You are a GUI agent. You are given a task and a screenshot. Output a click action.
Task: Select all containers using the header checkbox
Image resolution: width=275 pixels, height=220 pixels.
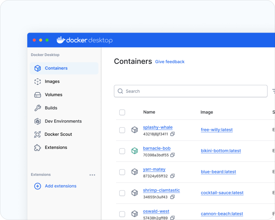point(122,112)
